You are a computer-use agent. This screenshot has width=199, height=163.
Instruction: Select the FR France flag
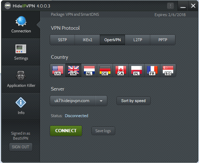point(152,70)
